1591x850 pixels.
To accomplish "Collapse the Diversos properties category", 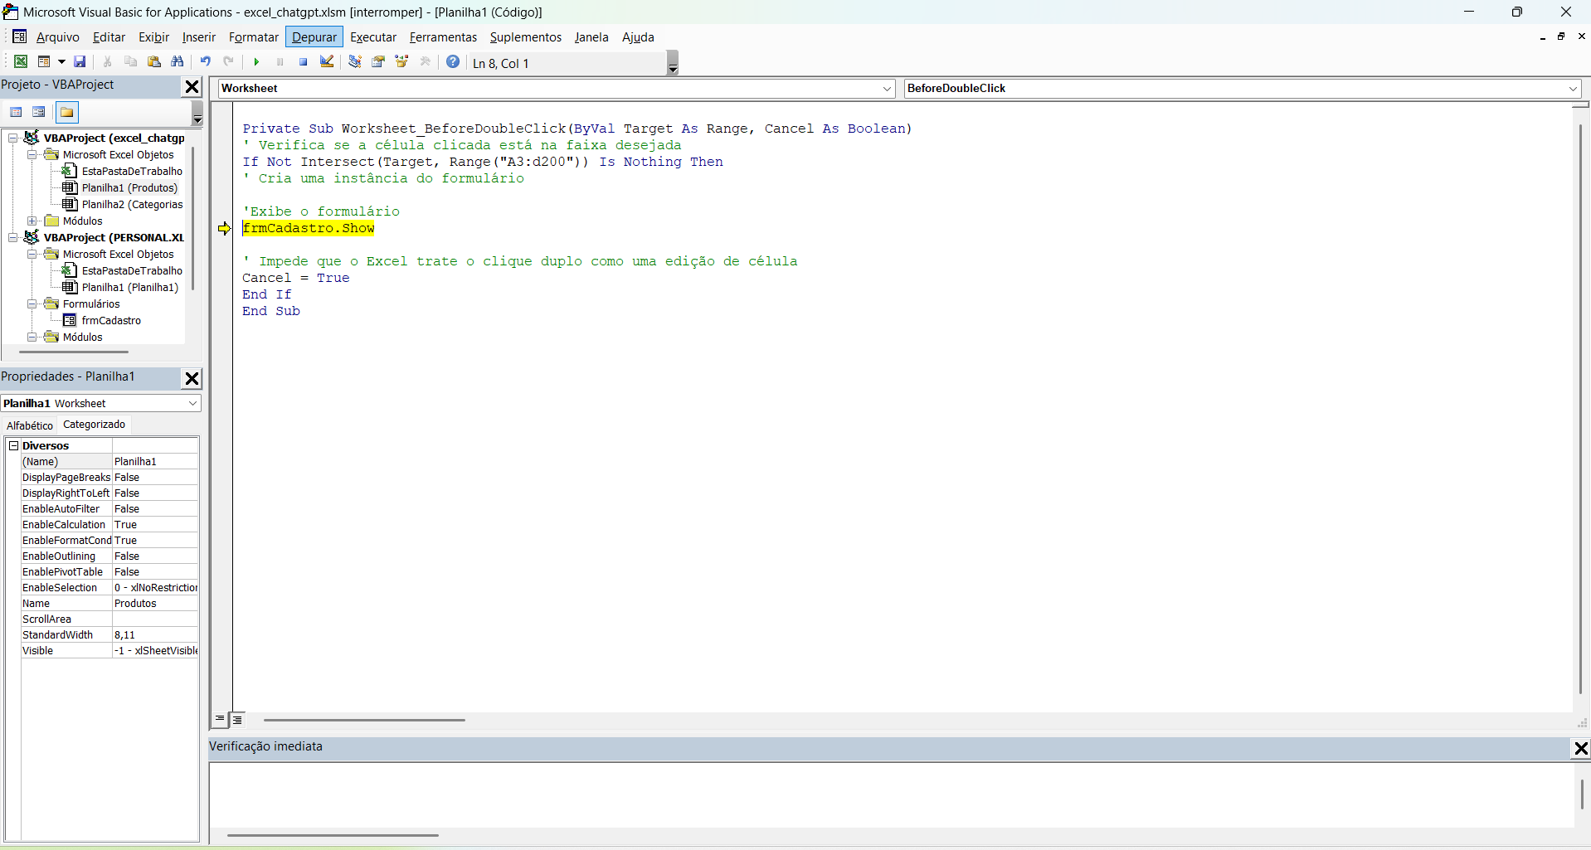I will tap(13, 445).
